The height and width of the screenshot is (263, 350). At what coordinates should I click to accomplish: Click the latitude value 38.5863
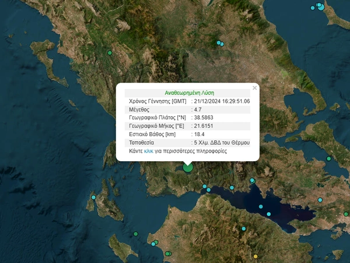(x=205, y=117)
